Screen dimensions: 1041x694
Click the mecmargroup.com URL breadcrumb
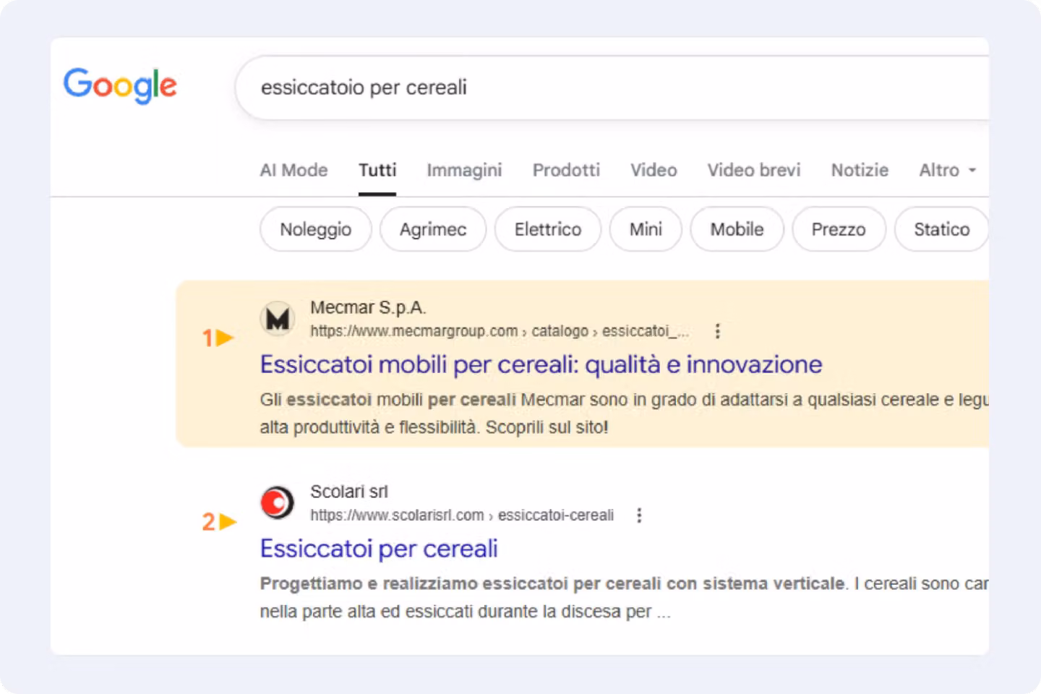500,331
